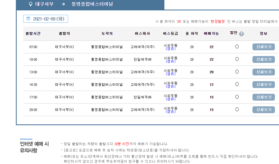Open 상세보기 for the 07:00 bus
This screenshot has width=279, height=164.
(x=263, y=47)
